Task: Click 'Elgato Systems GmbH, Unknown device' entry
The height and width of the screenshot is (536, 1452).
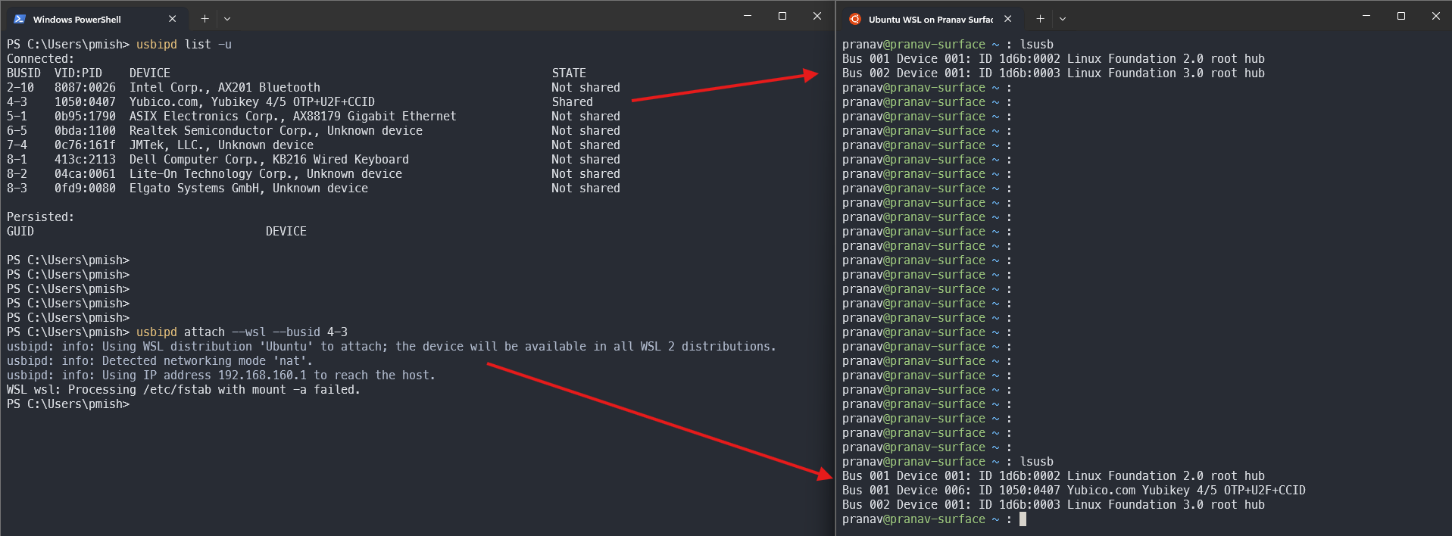Action: pos(248,189)
